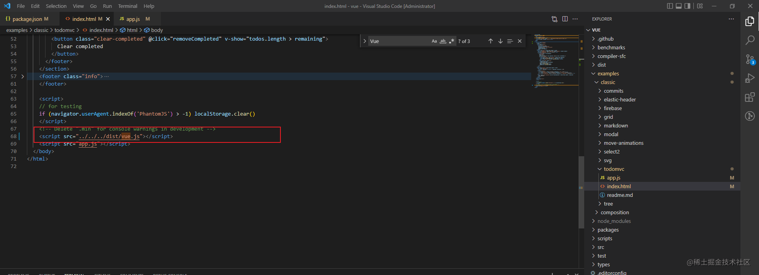Follow the app.js script src link
Screen dimensions: 759x275
click(x=88, y=144)
